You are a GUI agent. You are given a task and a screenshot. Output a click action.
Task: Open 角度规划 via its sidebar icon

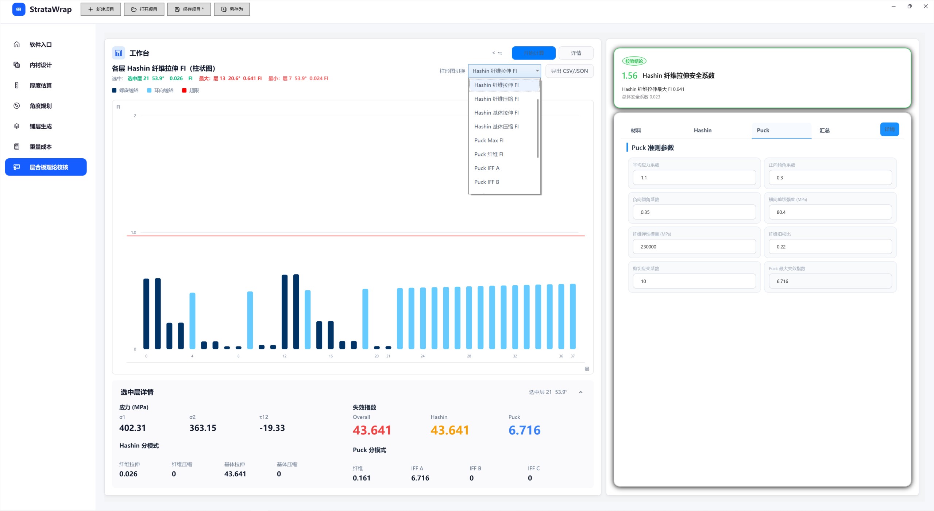coord(16,106)
